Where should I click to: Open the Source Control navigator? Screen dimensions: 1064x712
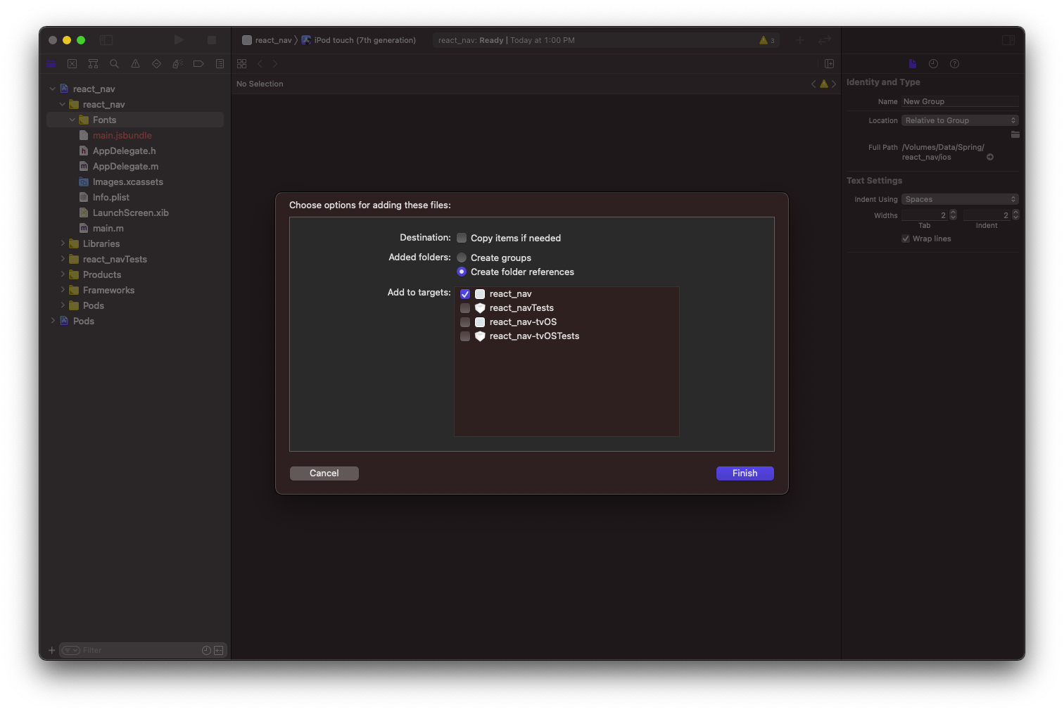[x=72, y=64]
